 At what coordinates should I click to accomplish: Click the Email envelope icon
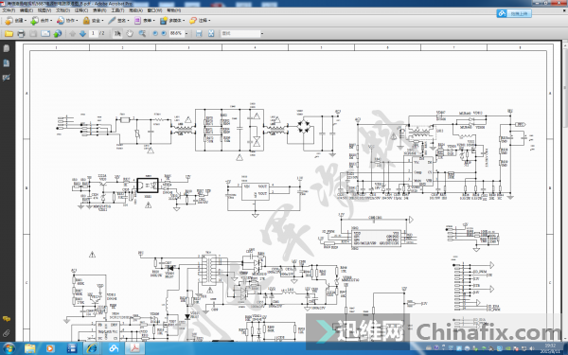point(45,34)
